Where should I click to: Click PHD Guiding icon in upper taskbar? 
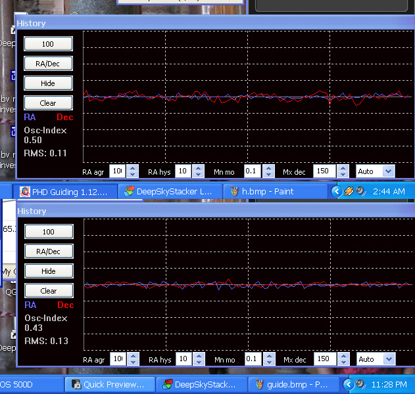(25, 192)
